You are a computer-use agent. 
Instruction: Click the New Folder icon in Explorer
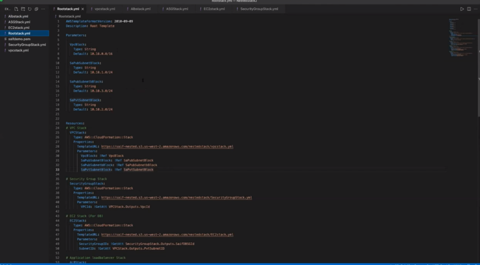click(x=23, y=9)
